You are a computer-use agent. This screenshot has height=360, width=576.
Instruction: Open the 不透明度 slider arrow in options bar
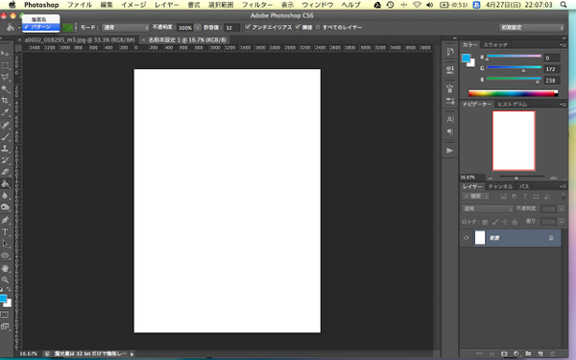coord(198,28)
